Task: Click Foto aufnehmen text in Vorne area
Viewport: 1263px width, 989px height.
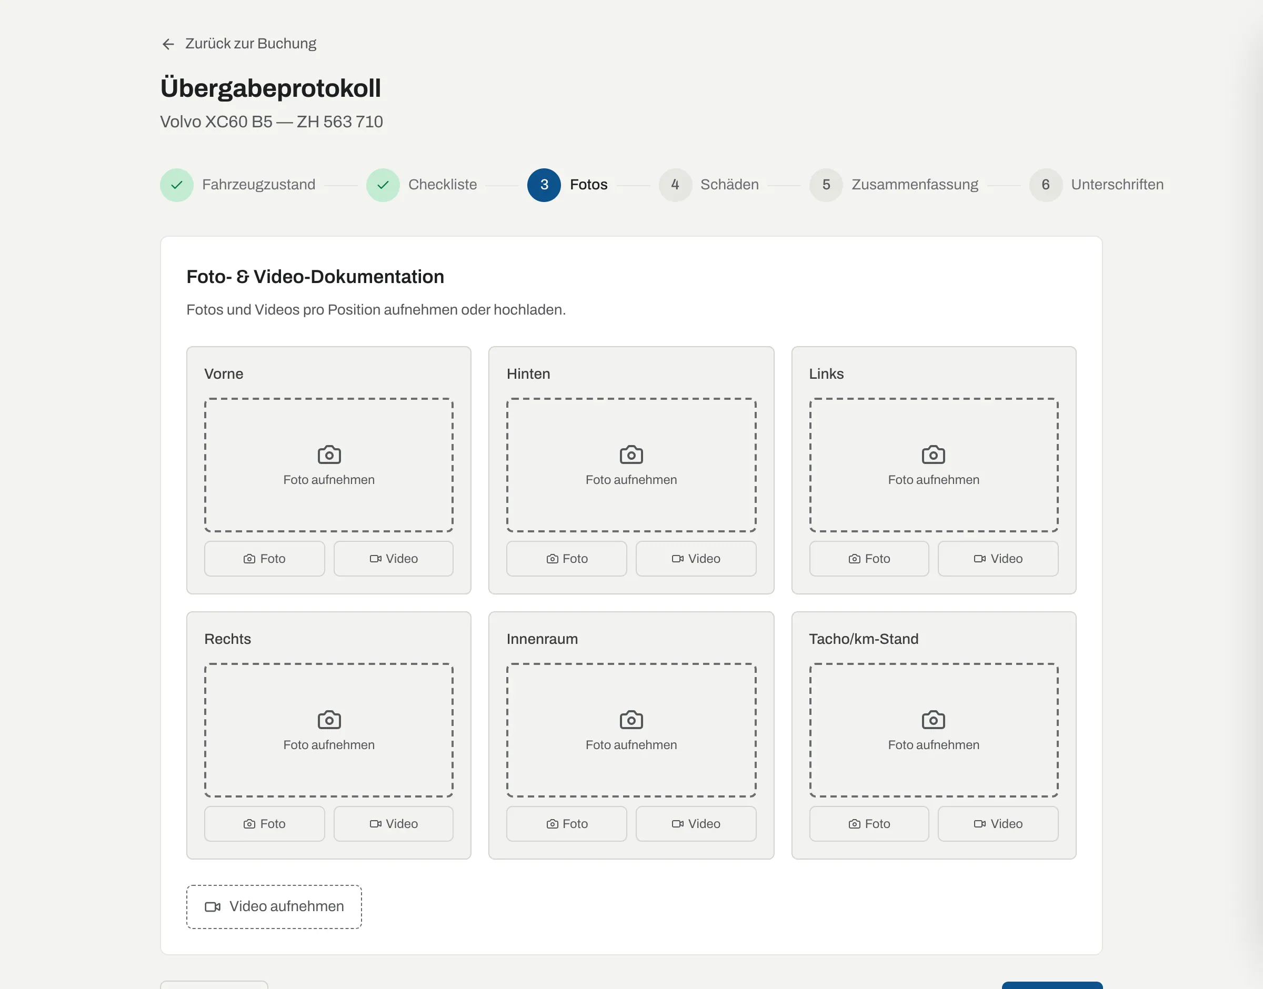Action: 329,480
